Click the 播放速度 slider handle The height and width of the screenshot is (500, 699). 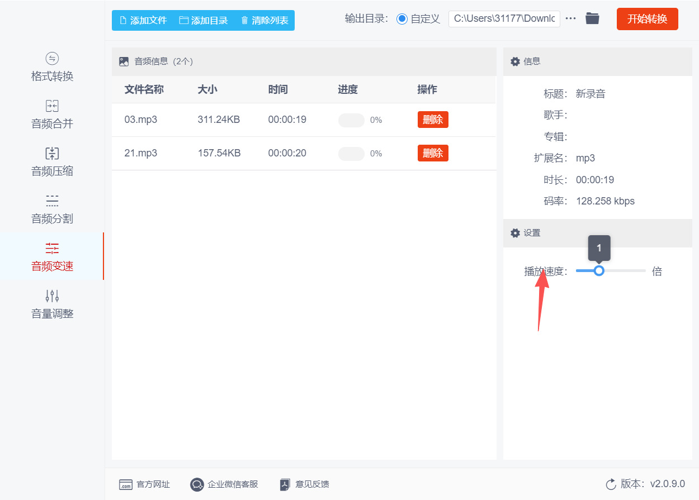click(x=599, y=271)
